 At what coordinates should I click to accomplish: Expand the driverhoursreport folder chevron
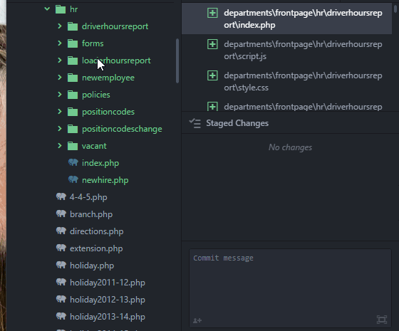(60, 26)
